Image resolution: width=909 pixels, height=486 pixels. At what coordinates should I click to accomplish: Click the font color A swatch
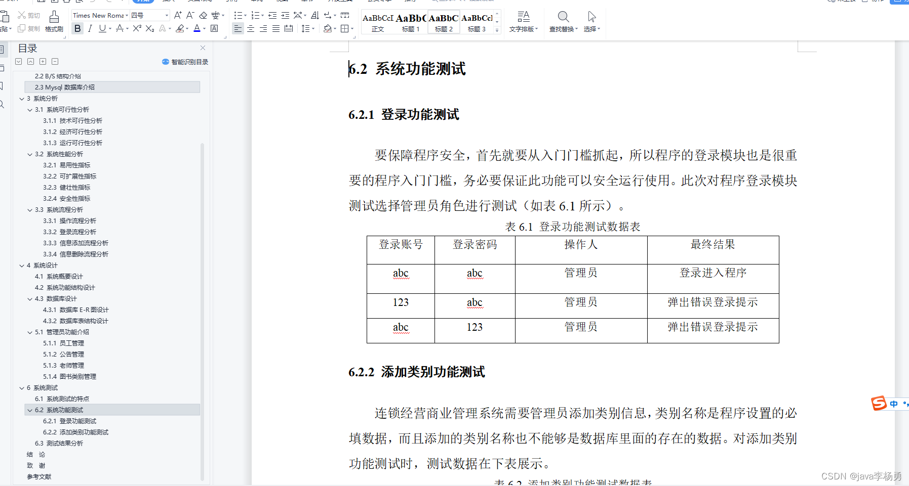[x=197, y=29]
